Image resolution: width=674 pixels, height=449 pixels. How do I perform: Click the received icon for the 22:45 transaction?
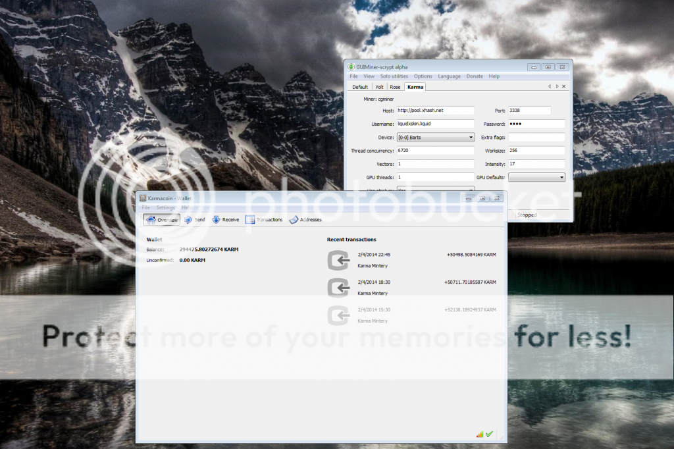[x=338, y=260]
